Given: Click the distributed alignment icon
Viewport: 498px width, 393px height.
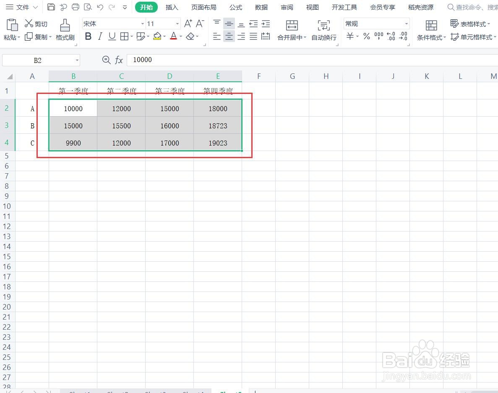Looking at the screenshot, I should [x=266, y=36].
